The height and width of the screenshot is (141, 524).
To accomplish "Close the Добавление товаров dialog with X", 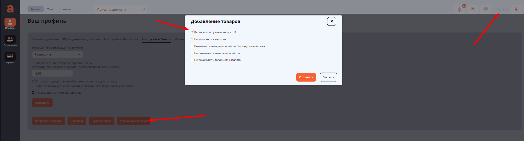I will click(x=331, y=21).
